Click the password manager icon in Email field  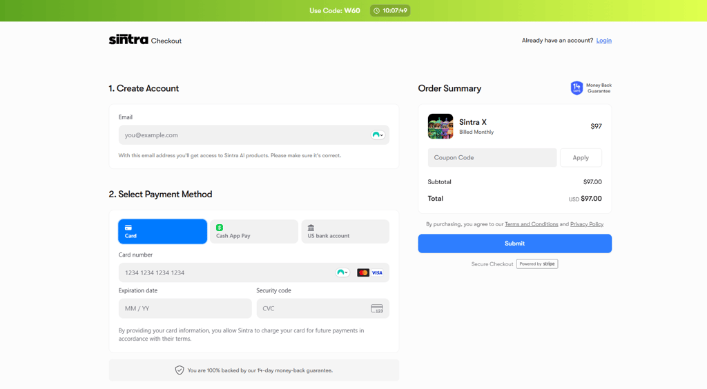[x=378, y=135]
